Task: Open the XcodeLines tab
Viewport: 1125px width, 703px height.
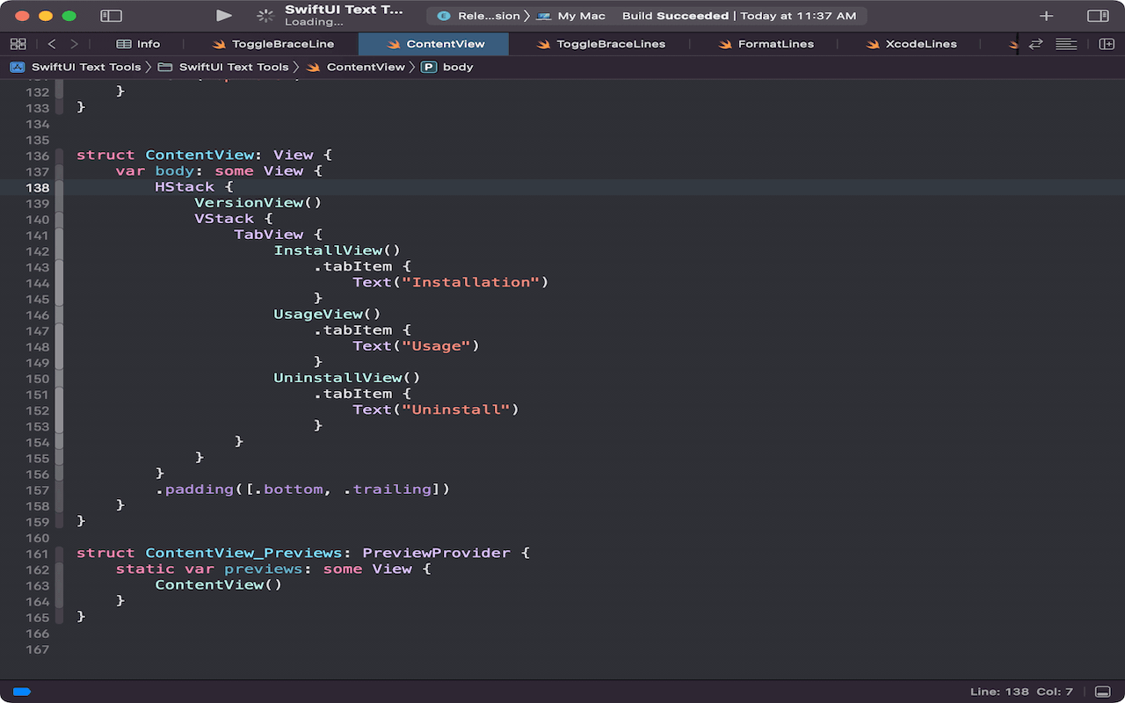Action: [x=911, y=44]
